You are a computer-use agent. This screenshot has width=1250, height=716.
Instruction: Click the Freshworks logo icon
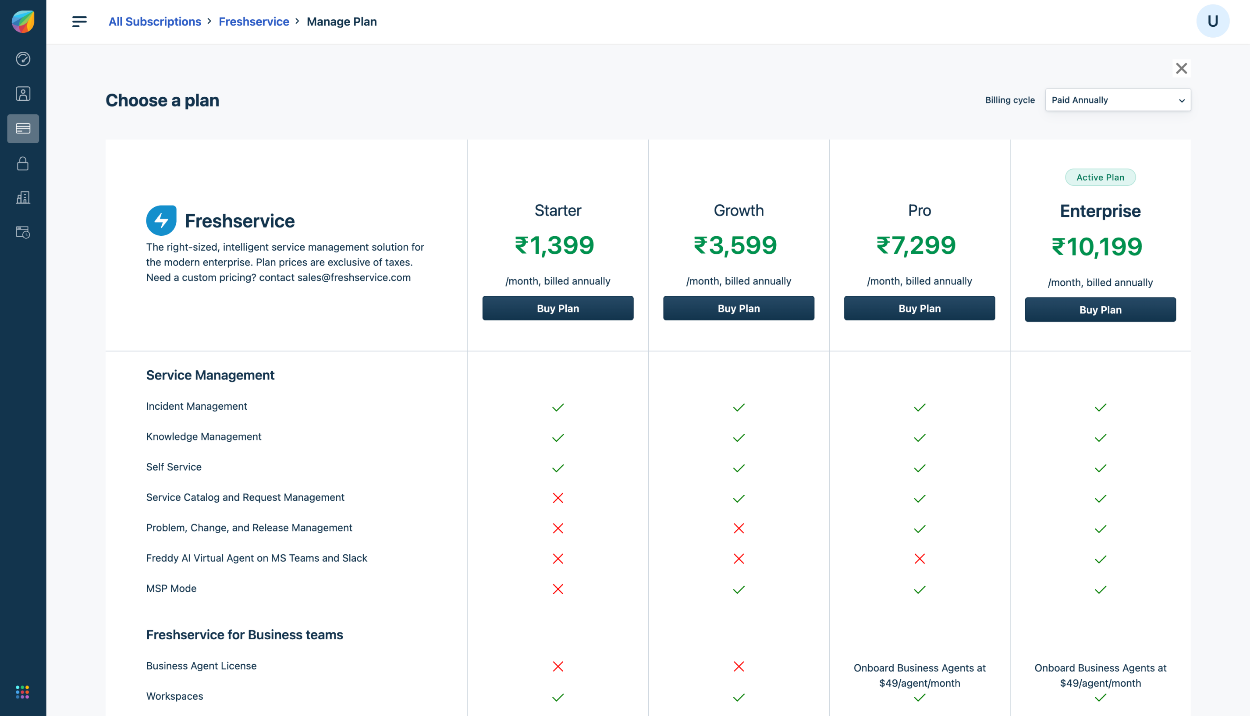click(x=23, y=21)
